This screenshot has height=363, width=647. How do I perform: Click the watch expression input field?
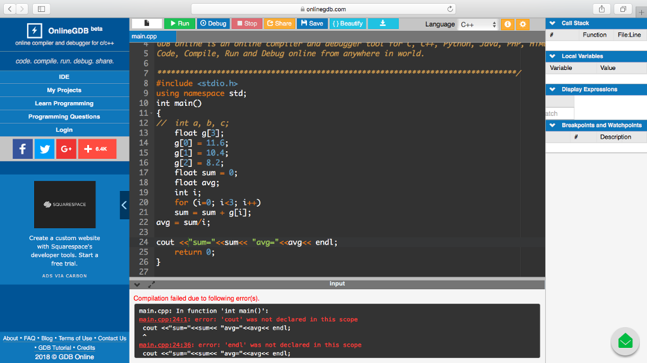[x=560, y=113]
